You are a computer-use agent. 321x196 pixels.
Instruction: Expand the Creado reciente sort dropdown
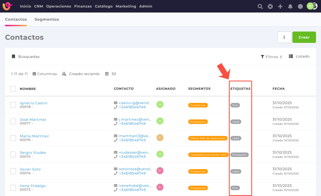coord(81,74)
